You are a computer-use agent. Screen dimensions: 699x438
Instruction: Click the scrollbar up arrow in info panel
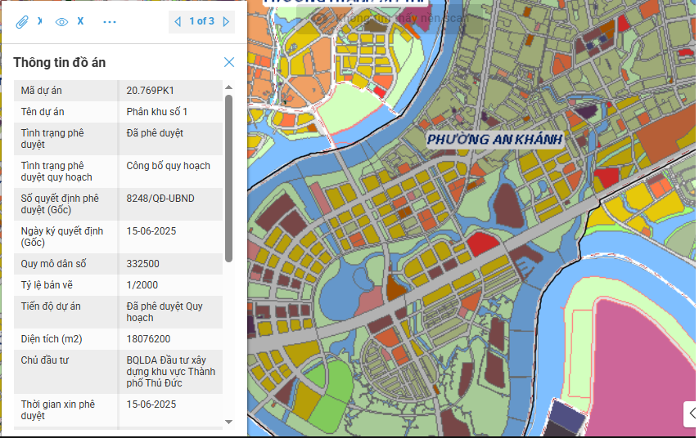[228, 87]
